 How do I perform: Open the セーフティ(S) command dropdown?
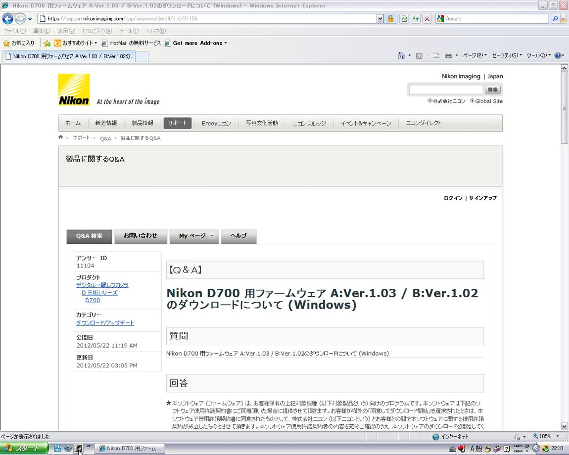point(507,55)
